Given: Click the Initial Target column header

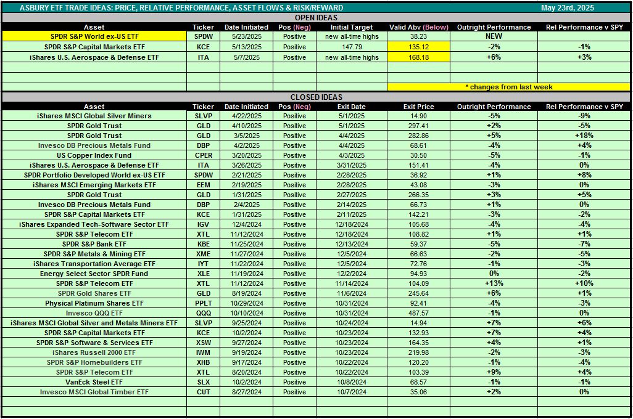Looking at the screenshot, I should tap(352, 27).
